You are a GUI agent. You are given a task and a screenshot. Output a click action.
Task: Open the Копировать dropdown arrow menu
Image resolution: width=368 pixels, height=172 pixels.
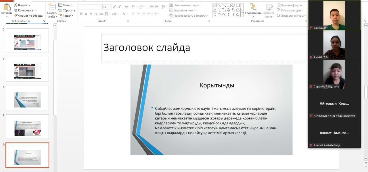coord(36,11)
